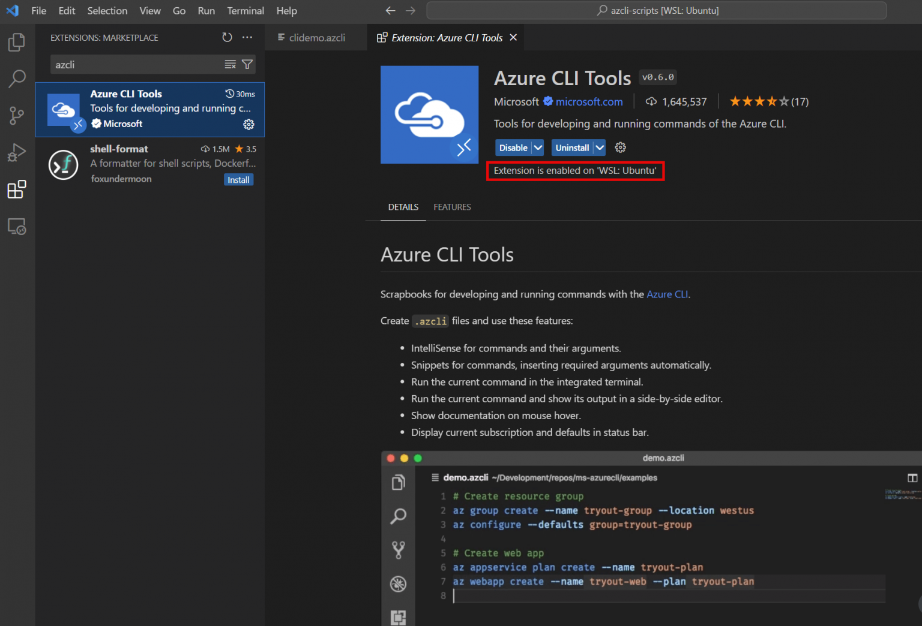Refresh the Extensions Marketplace list
Screen dimensions: 922x626
227,37
